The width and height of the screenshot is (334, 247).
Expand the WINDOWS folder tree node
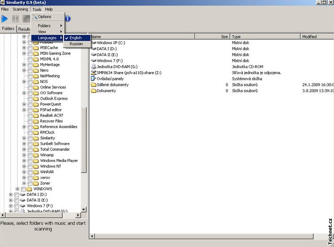pyautogui.click(x=17, y=189)
